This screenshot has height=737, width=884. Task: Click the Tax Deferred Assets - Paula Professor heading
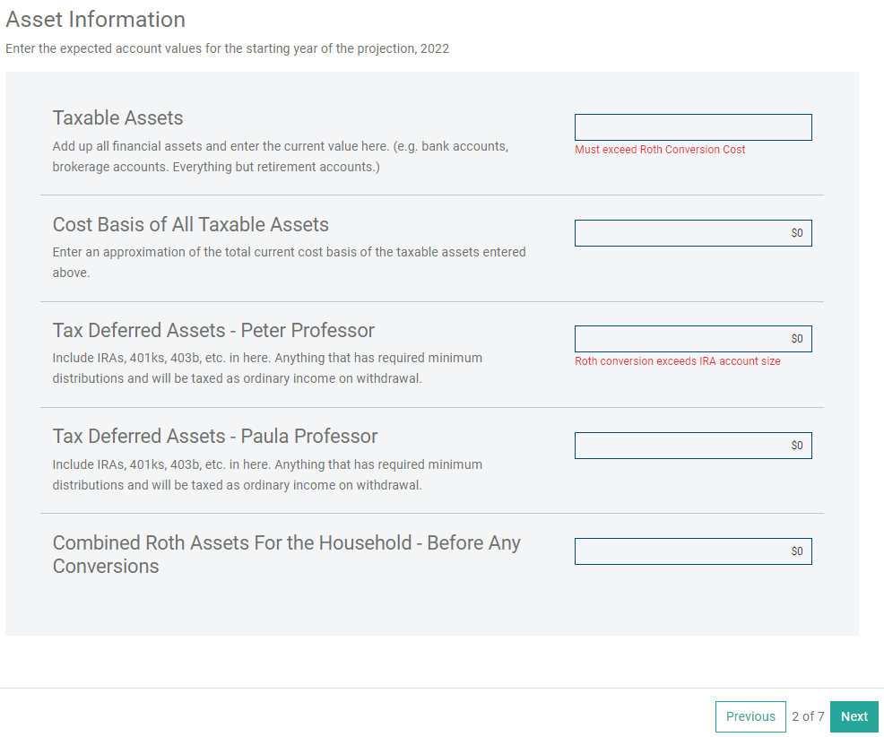[215, 437]
